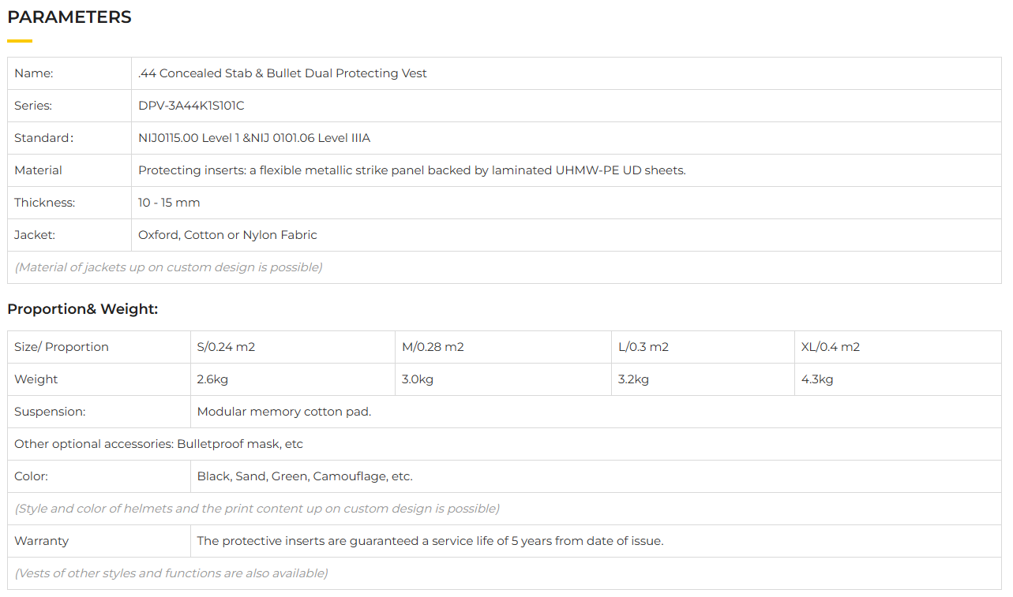Screen dimensions: 1013x597
Task: Click the Other optional accessories row
Action: (159, 444)
